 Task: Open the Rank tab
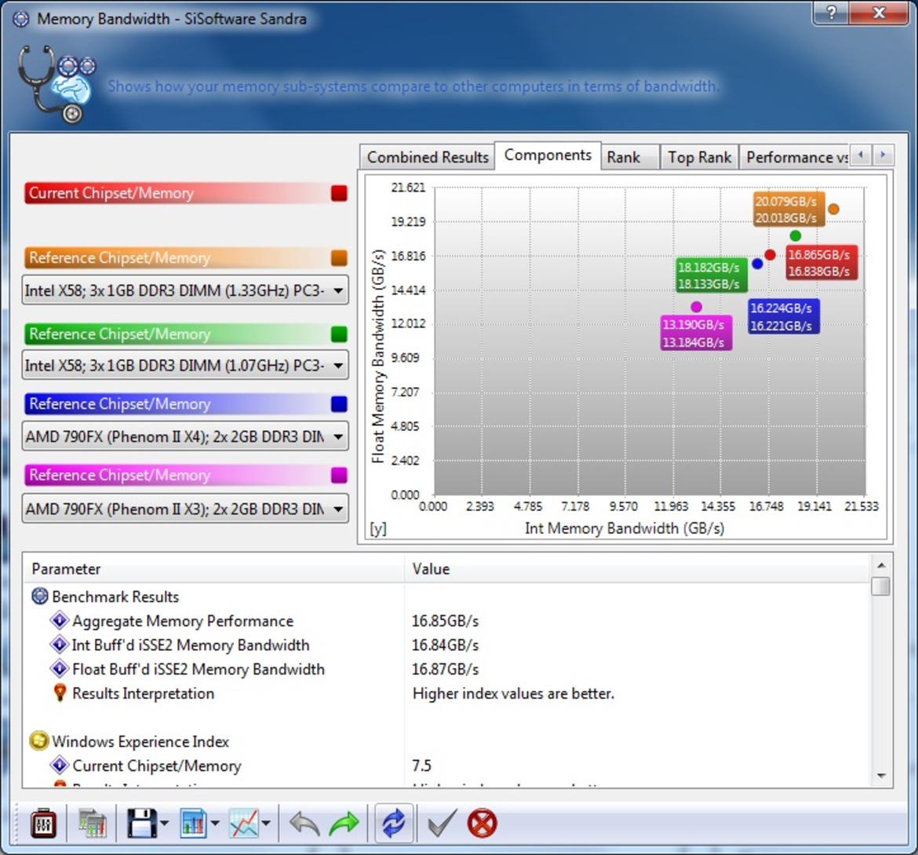pyautogui.click(x=630, y=157)
